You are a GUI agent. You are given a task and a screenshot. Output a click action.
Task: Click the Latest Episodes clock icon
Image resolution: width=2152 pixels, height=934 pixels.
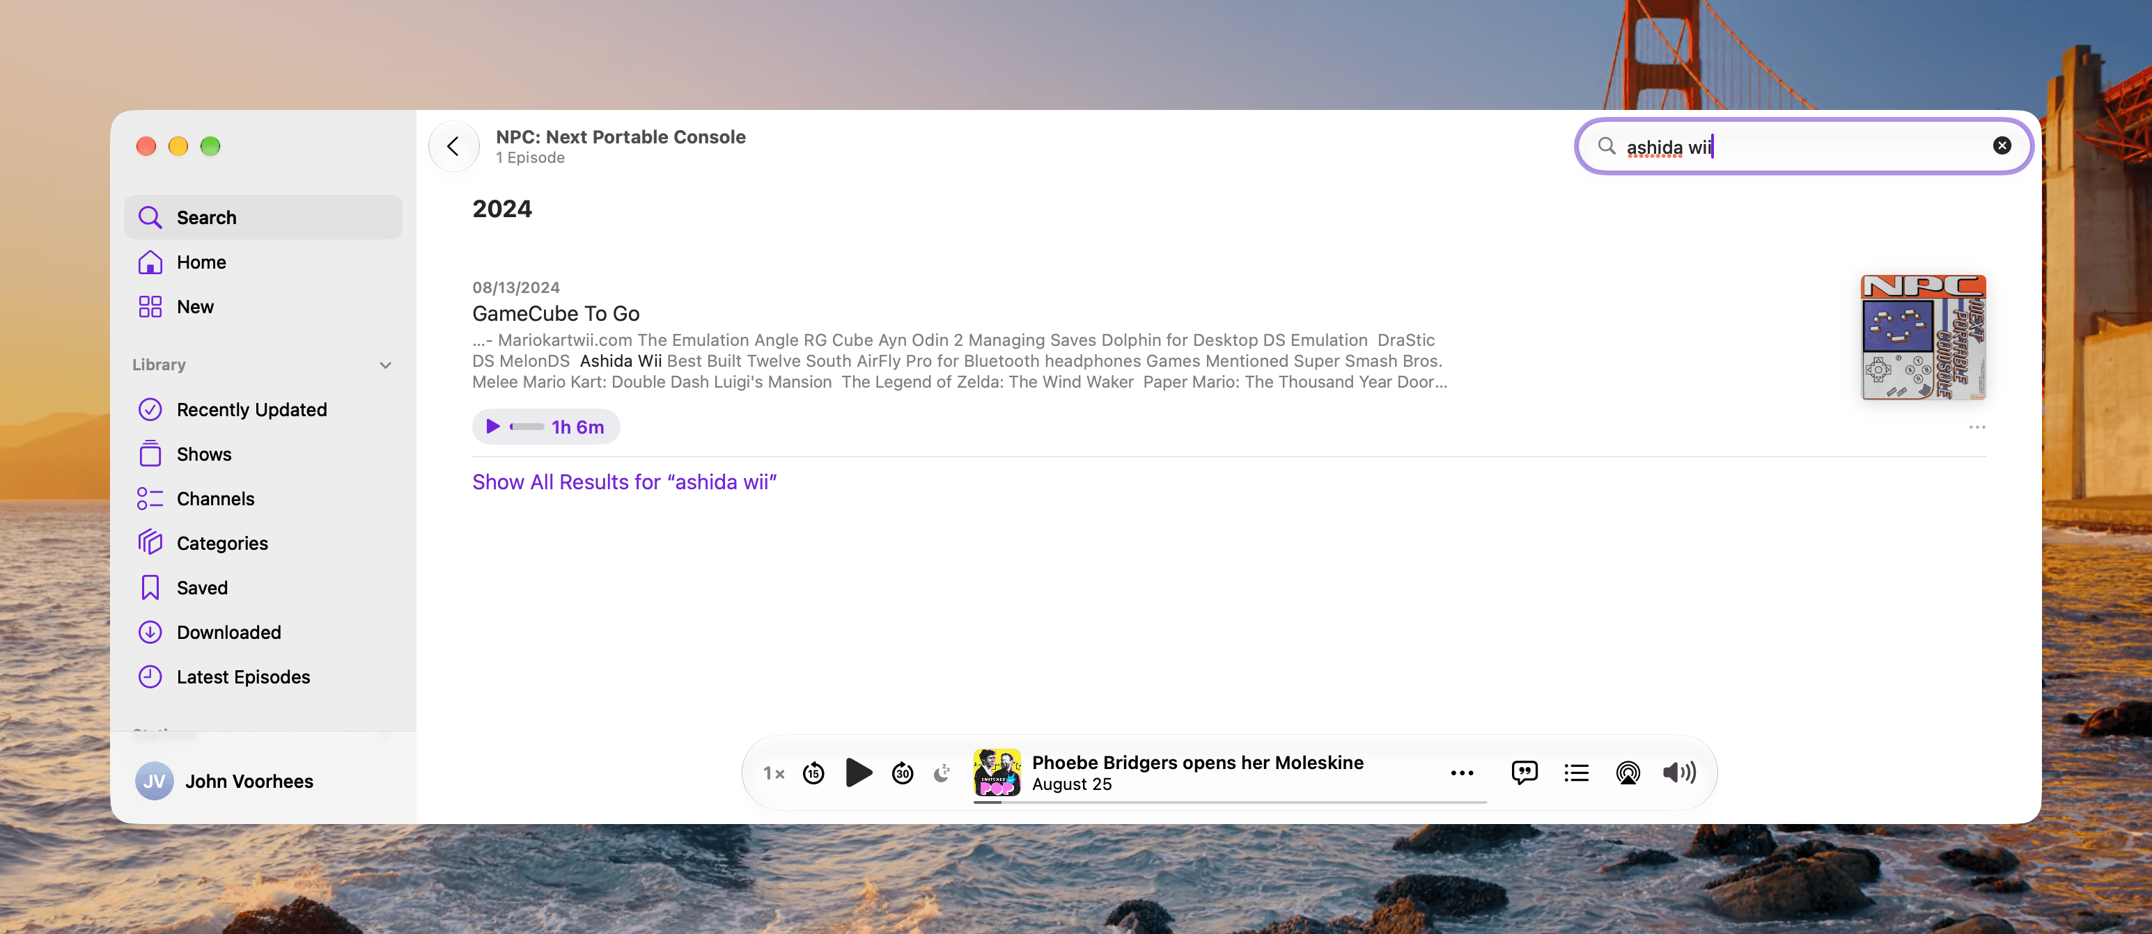click(x=150, y=676)
